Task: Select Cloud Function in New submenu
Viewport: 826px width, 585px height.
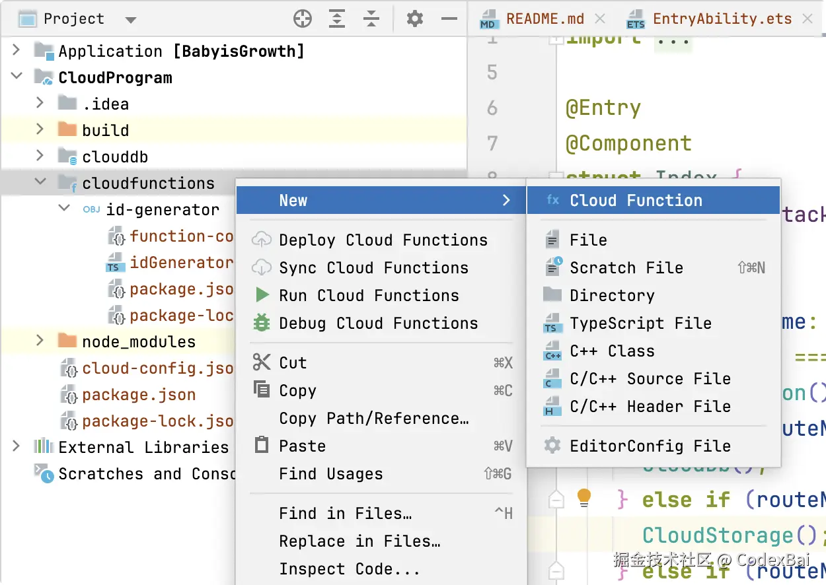Action: (636, 201)
